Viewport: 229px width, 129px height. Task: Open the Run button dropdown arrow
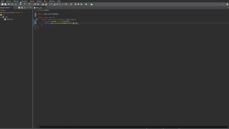point(23,4)
